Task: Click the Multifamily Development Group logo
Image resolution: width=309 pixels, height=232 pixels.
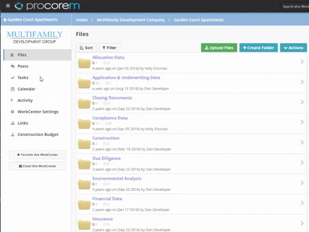Action: (35, 37)
